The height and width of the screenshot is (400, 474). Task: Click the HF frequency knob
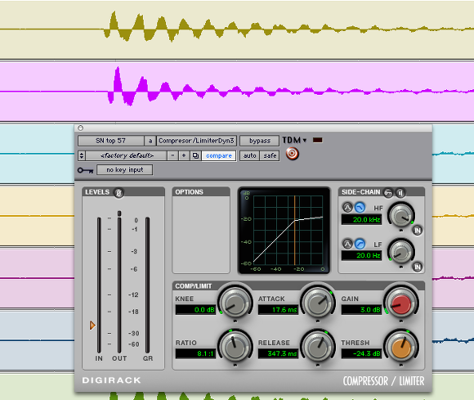(401, 215)
